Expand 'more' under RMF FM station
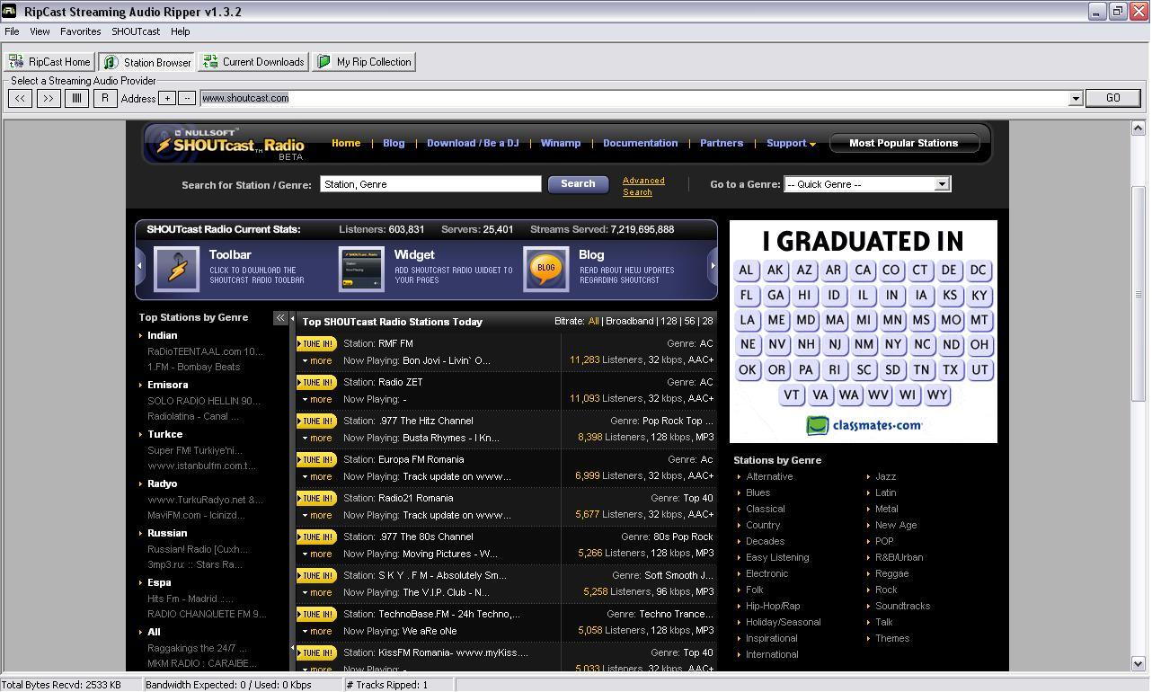Image resolution: width=1152 pixels, height=692 pixels. pyautogui.click(x=317, y=360)
